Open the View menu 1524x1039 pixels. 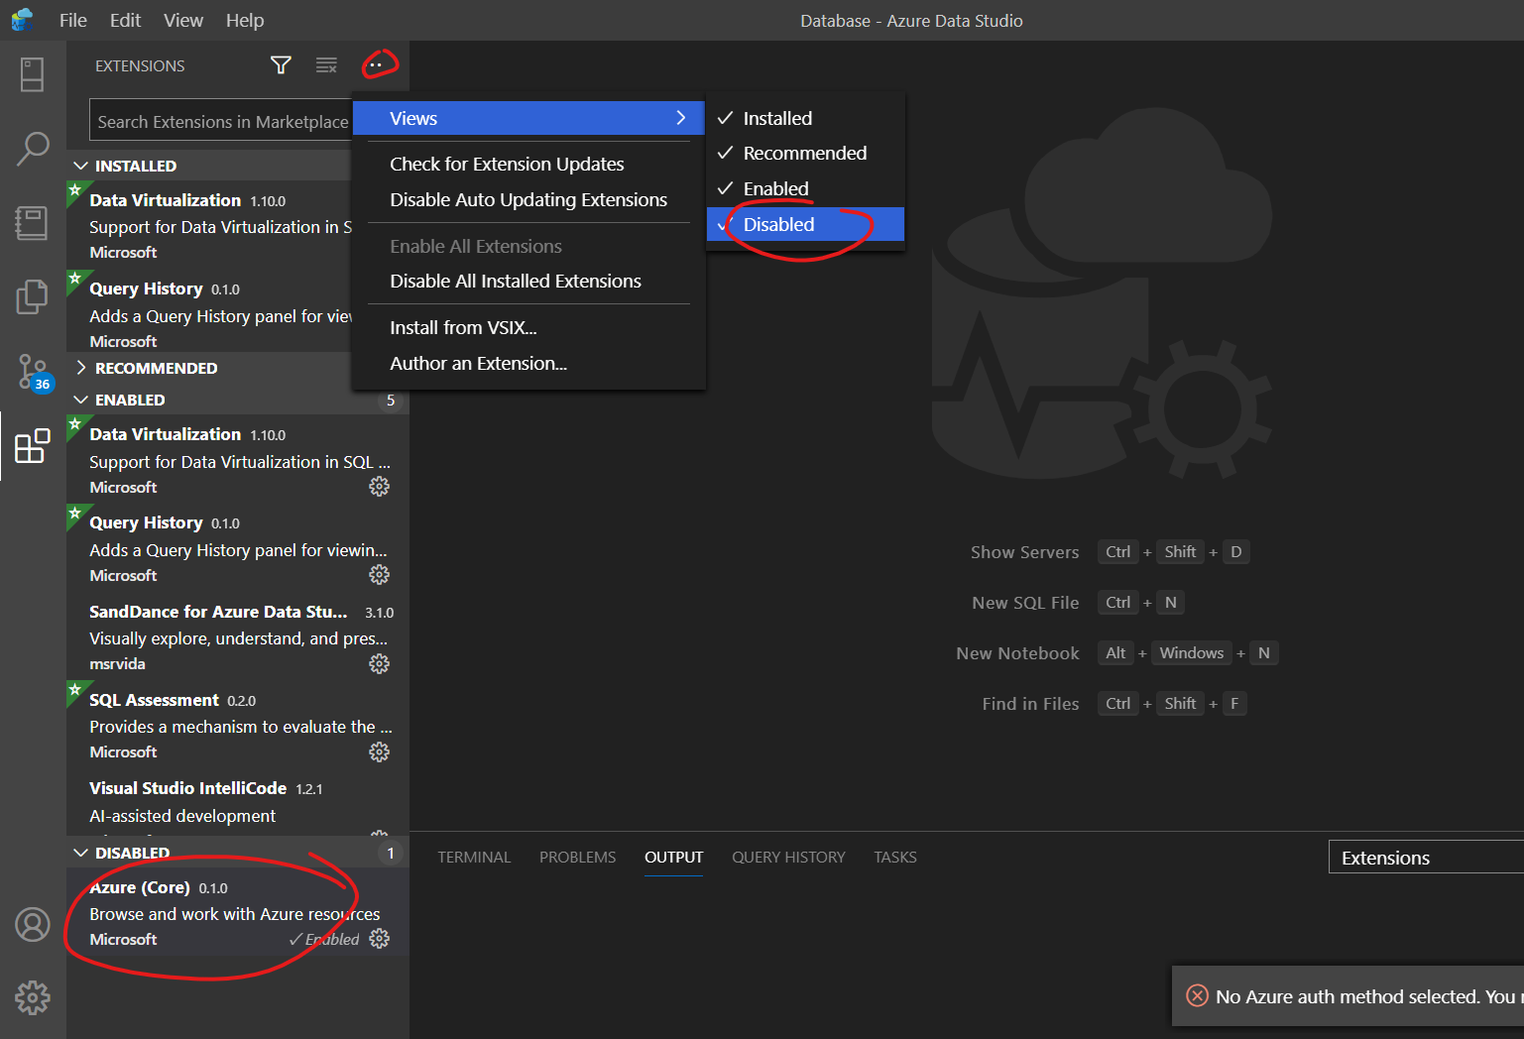182,20
